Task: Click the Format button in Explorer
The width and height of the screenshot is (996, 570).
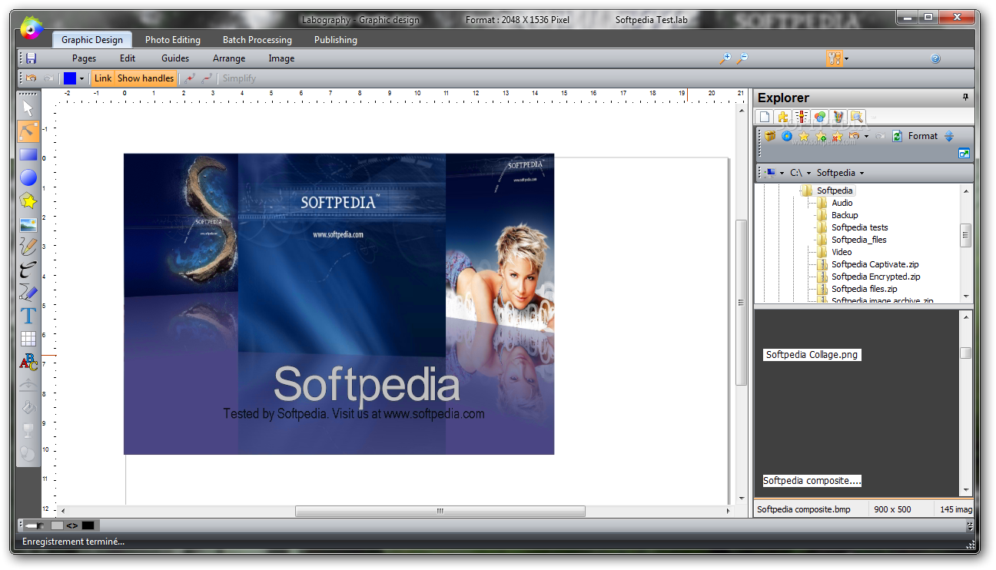Action: click(x=923, y=136)
